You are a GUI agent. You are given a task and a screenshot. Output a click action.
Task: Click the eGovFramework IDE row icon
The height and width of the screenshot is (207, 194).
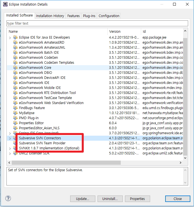point(15,83)
